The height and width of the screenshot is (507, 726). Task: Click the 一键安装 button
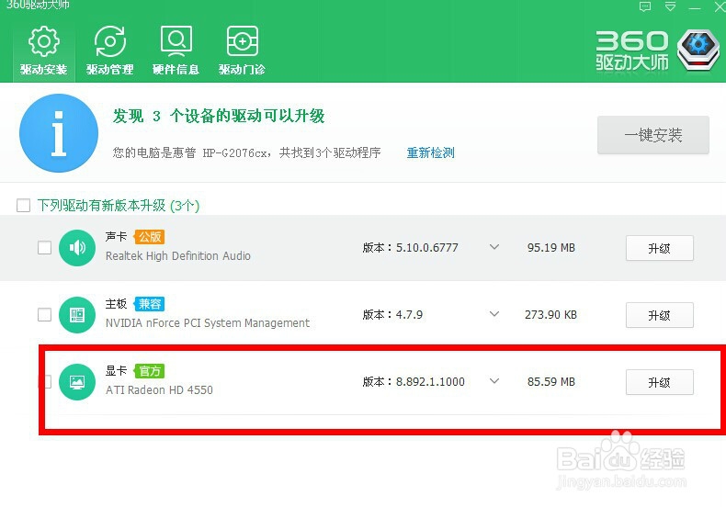[x=652, y=135]
